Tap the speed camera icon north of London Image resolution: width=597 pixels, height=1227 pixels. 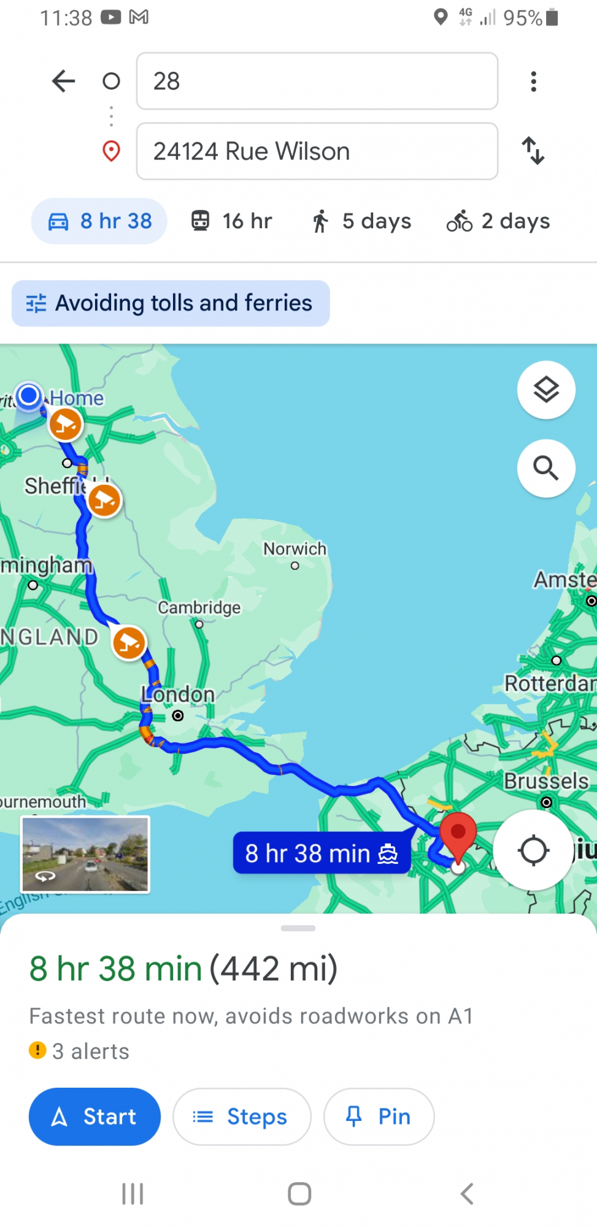pos(129,643)
